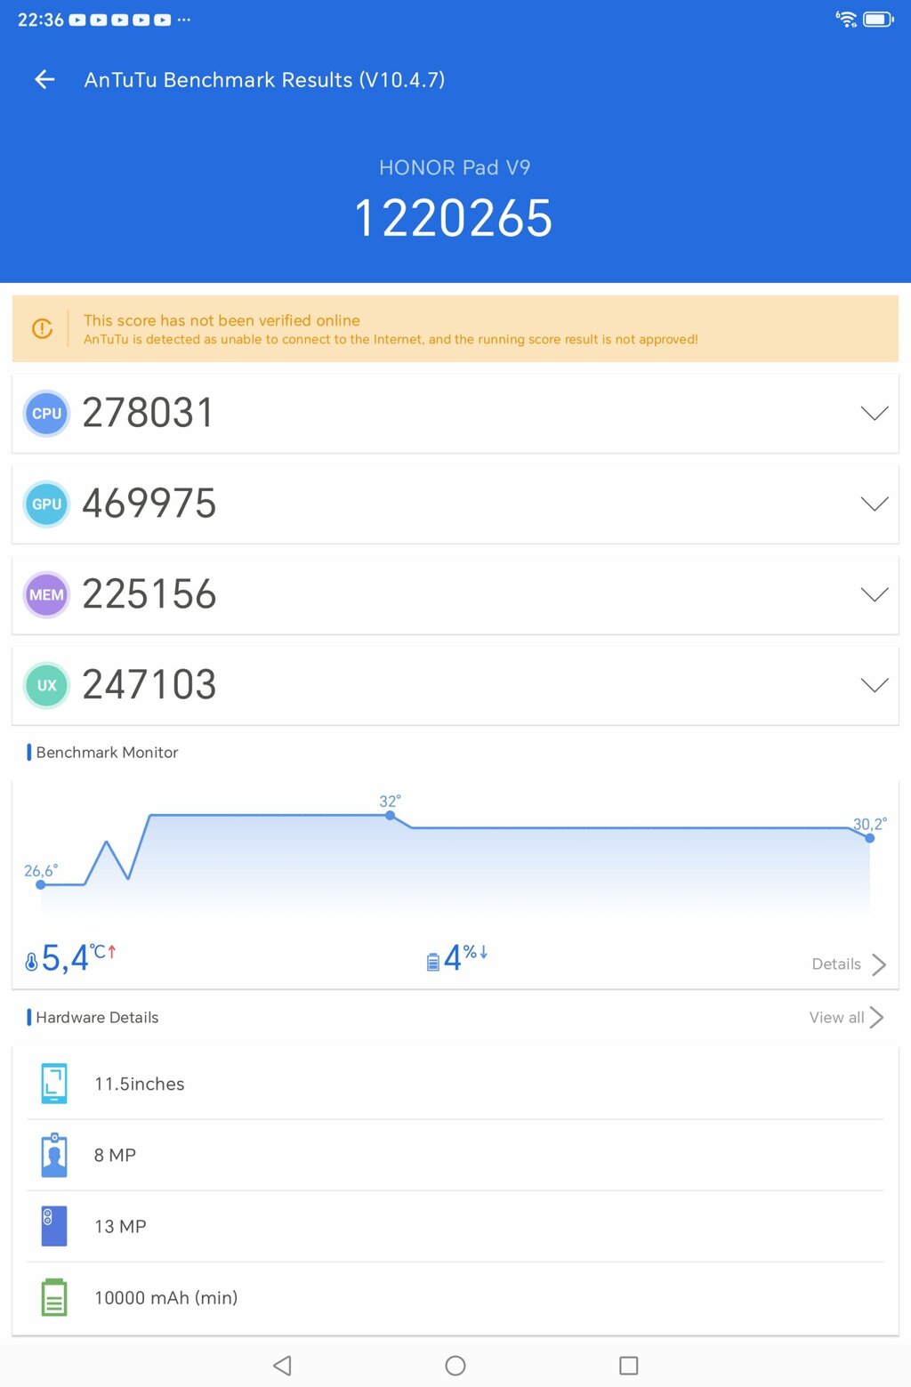Screen dimensions: 911x1387
Task: Tap the screen size icon
Action: coord(54,1084)
